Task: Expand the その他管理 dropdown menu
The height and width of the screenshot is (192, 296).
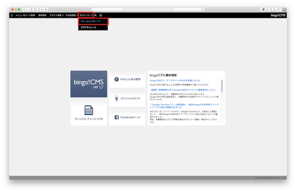Action: point(71,15)
